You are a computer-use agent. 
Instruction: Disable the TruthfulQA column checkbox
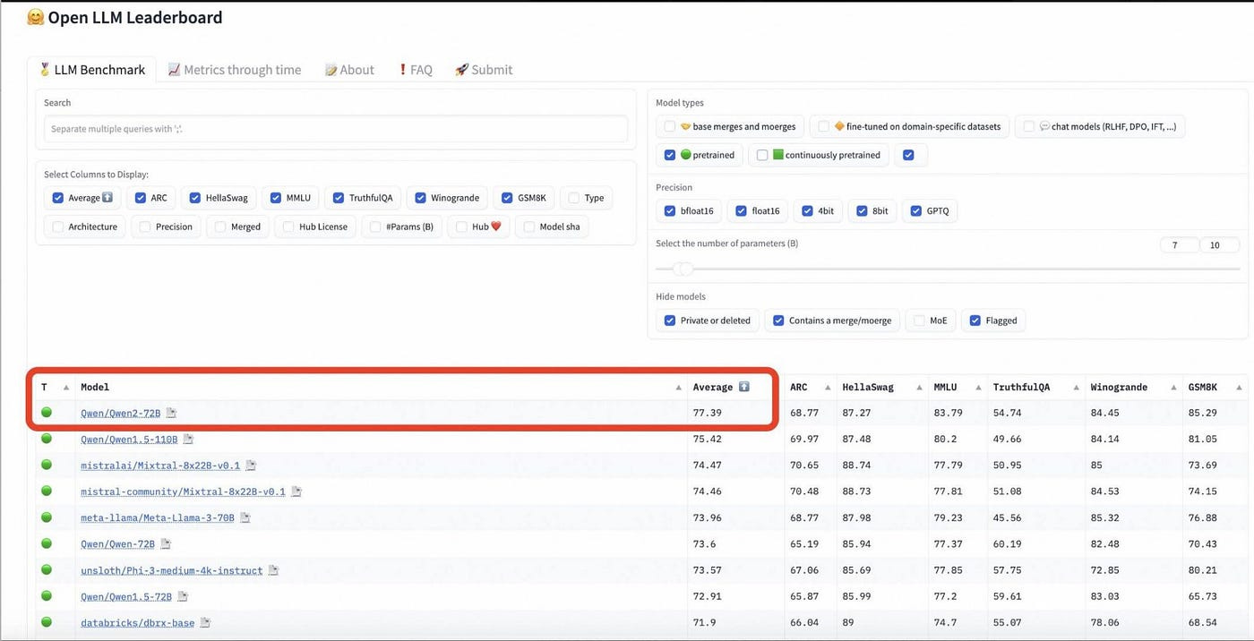(339, 198)
